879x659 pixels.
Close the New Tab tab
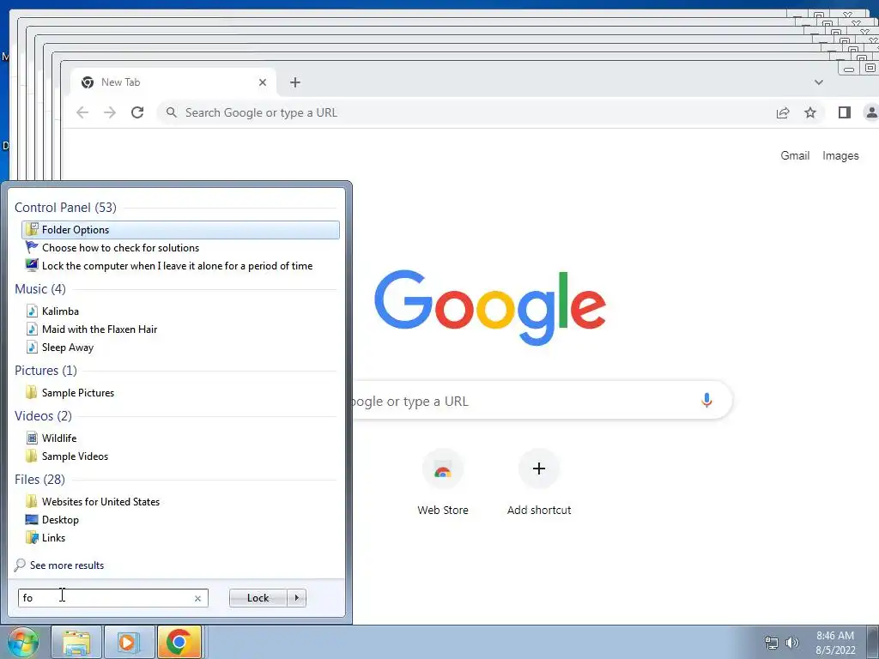[263, 82]
